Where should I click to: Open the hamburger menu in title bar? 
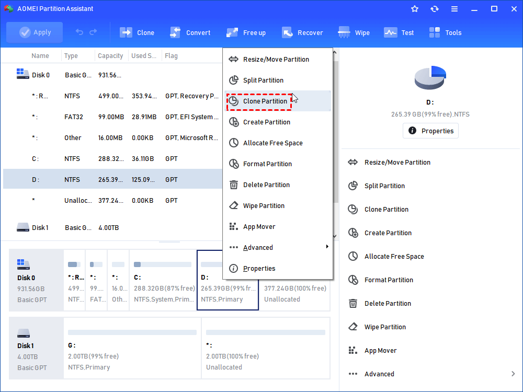(454, 9)
